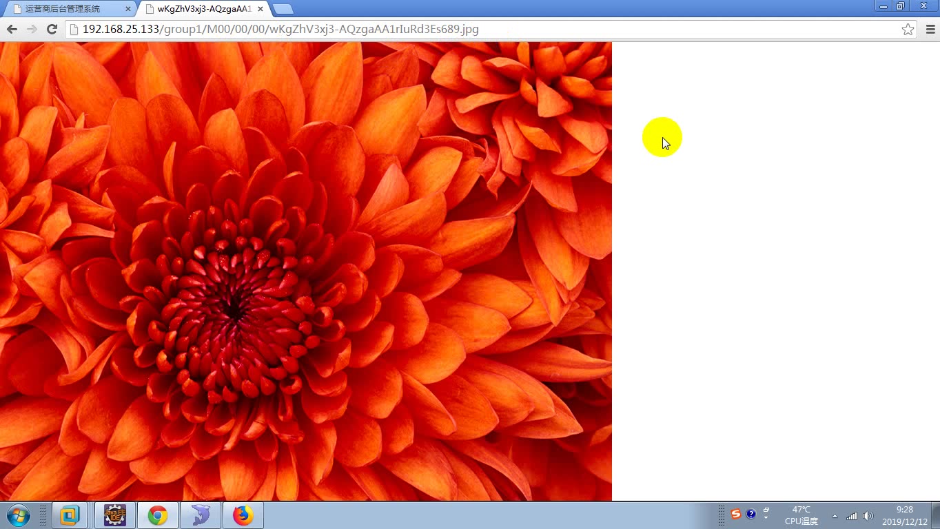Click the Show desktop strip
The width and height of the screenshot is (940, 529).
tap(935, 515)
